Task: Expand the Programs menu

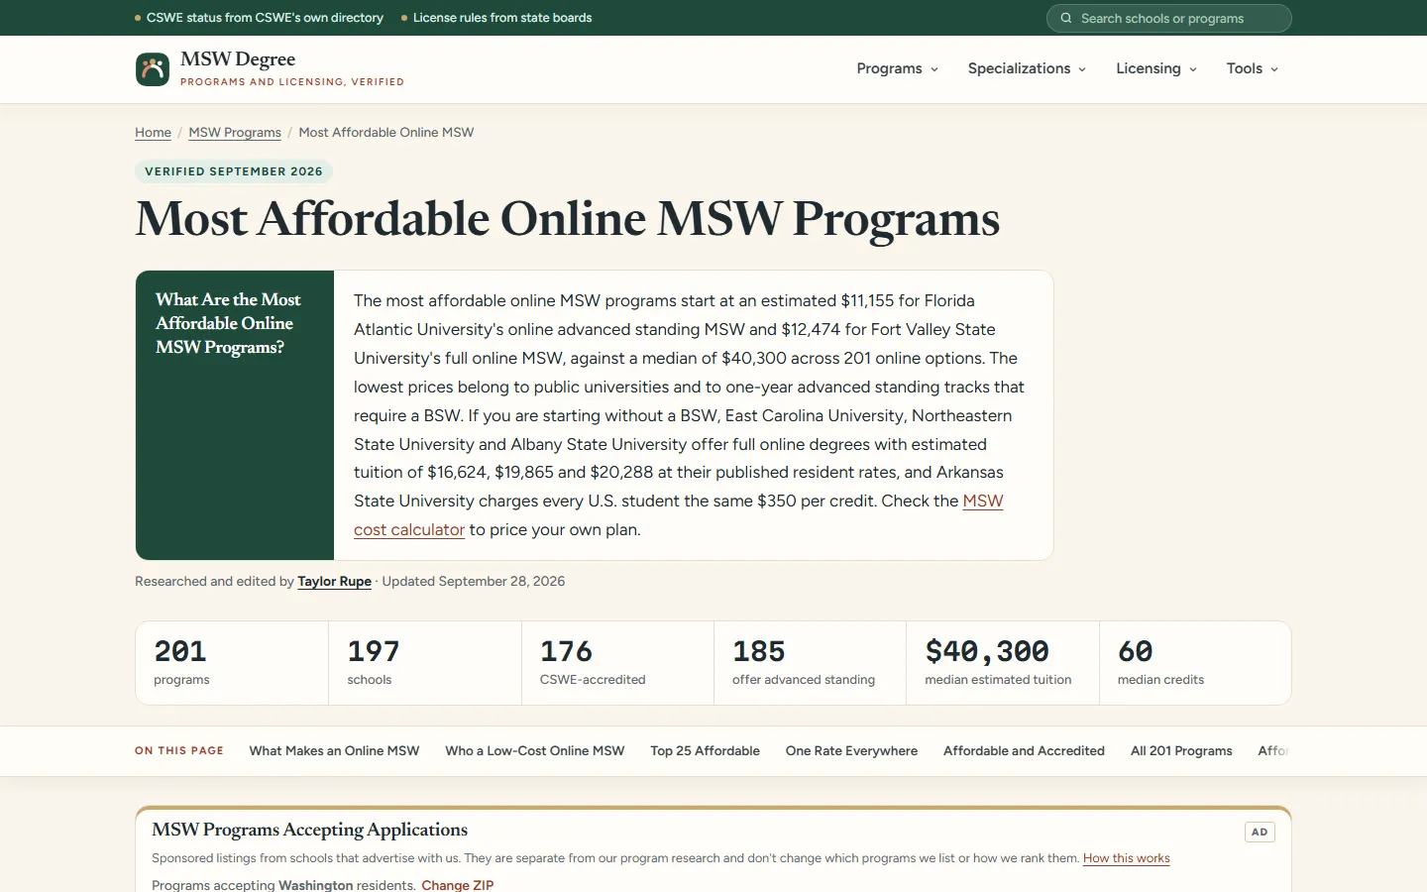Action: (x=897, y=68)
